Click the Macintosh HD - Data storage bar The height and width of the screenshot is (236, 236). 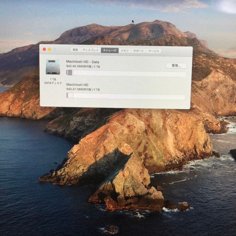point(126,73)
